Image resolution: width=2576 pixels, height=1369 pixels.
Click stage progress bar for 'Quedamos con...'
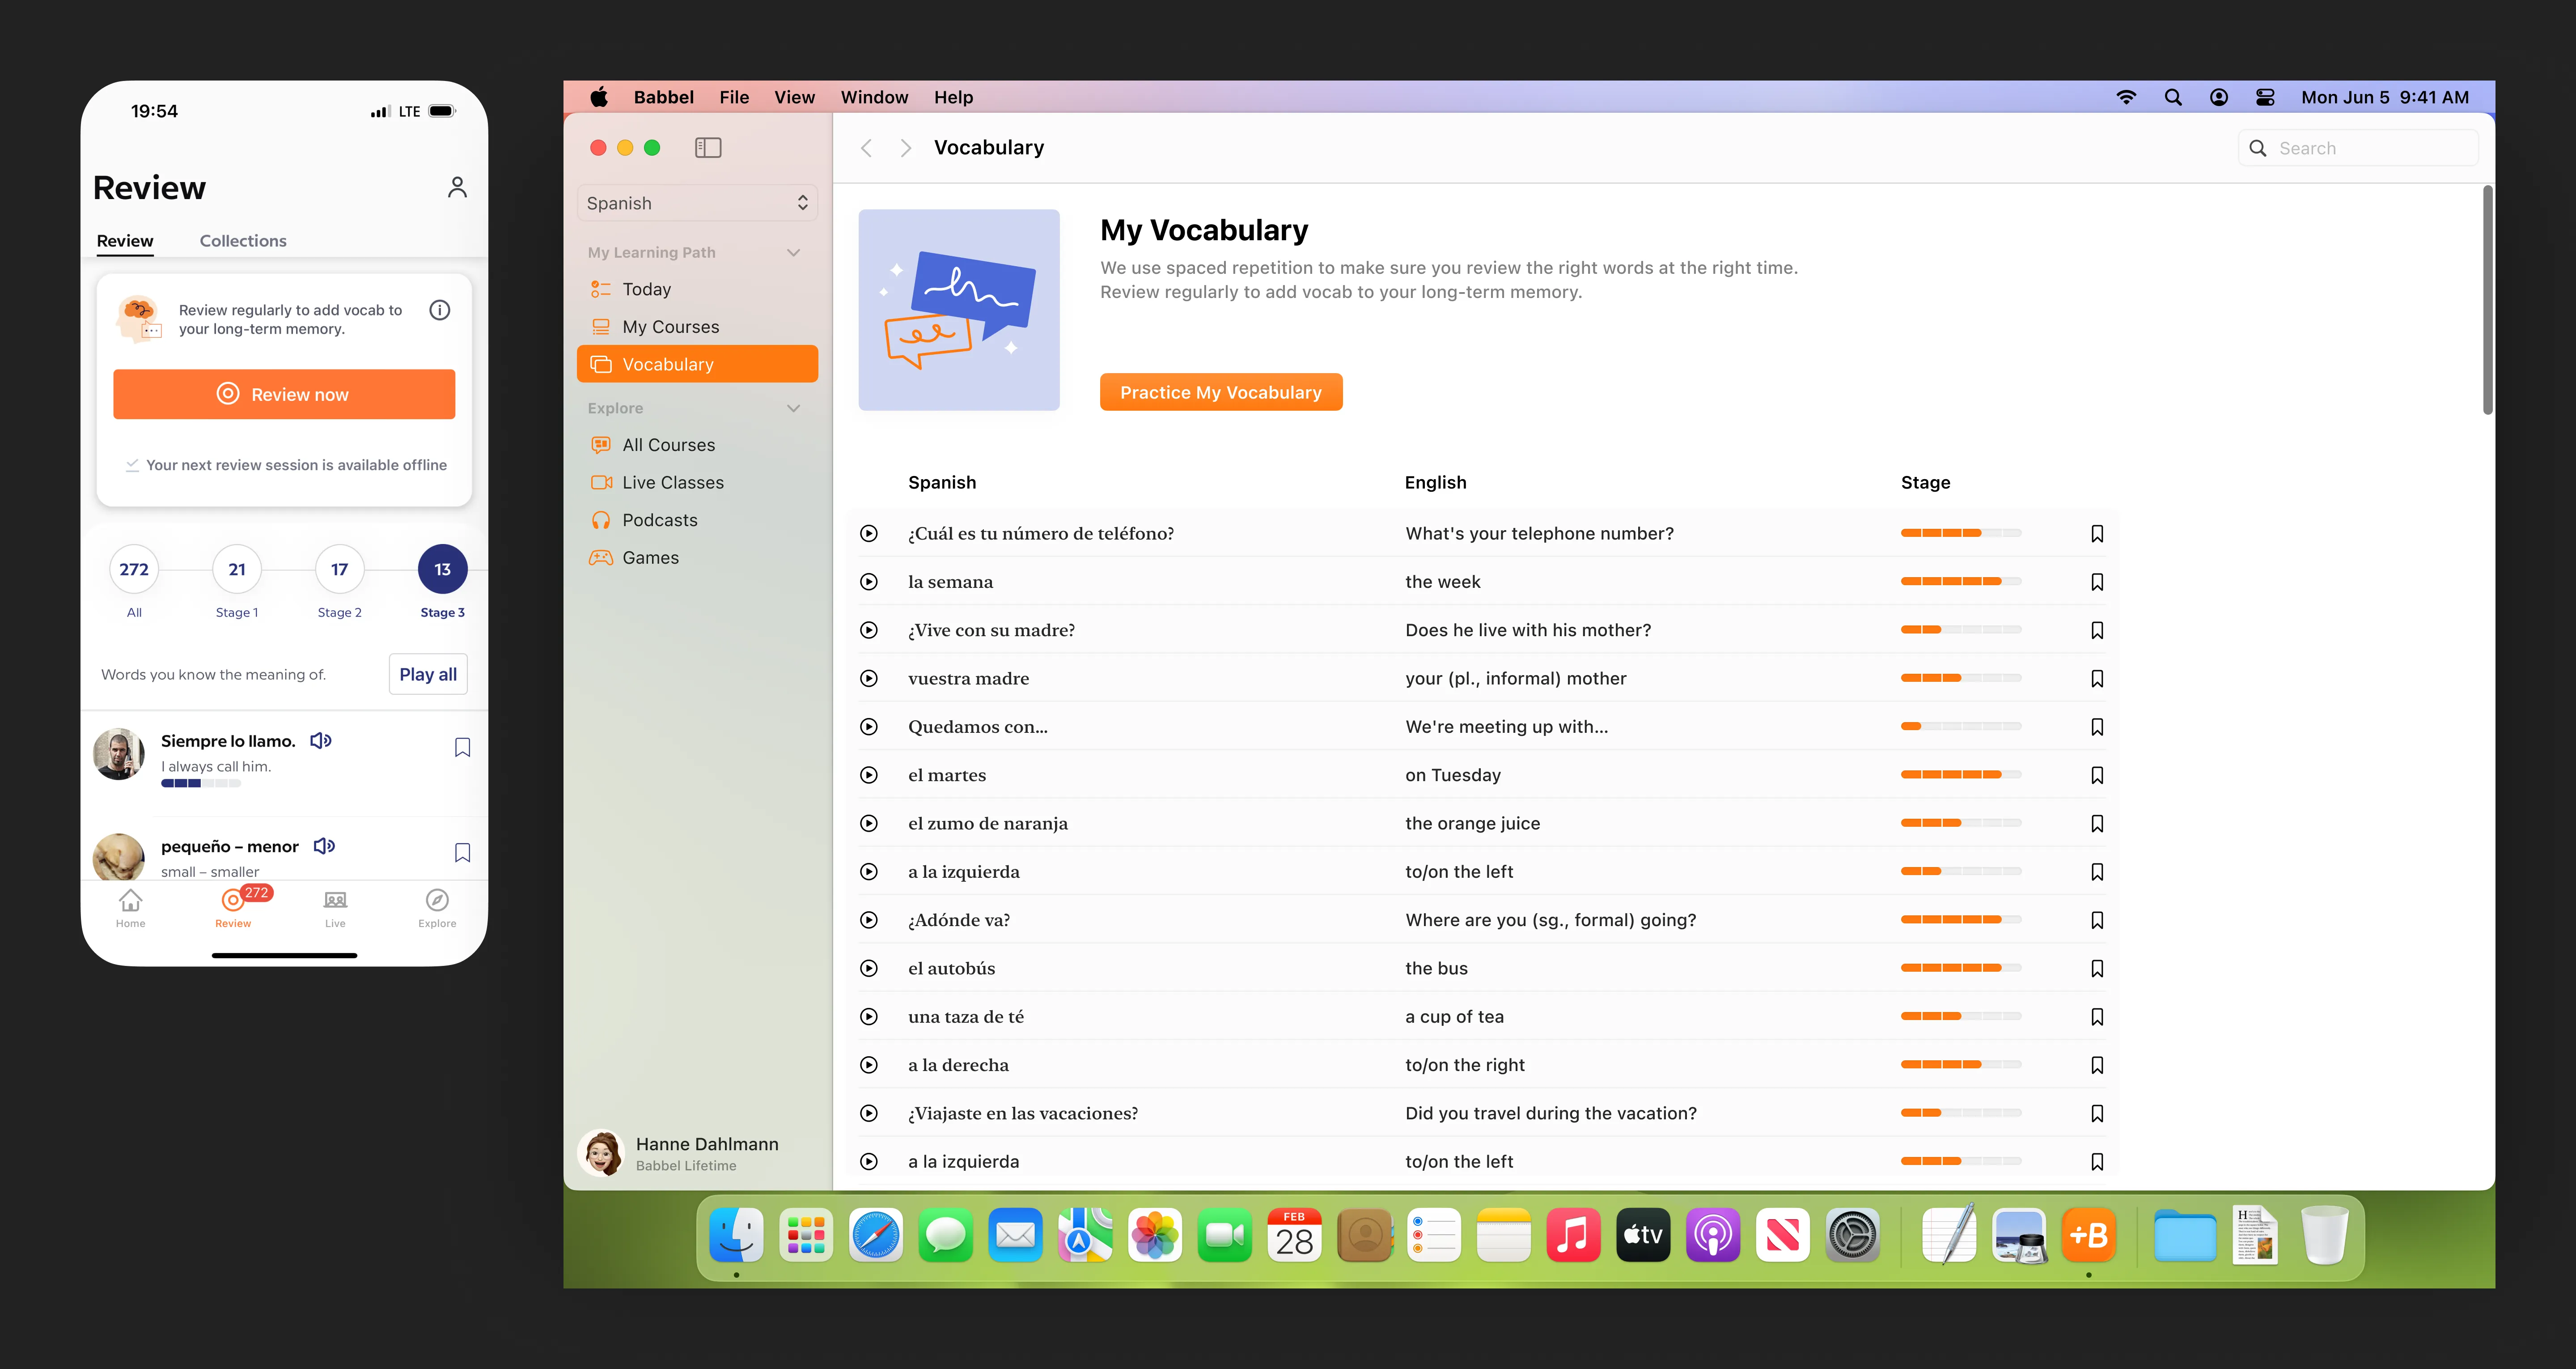(x=1960, y=727)
